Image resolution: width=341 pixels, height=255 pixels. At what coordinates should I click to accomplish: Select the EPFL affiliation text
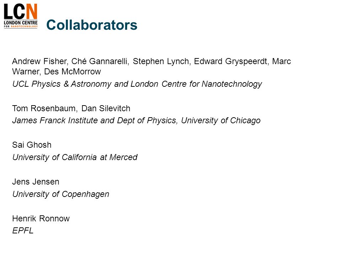tap(23, 231)
